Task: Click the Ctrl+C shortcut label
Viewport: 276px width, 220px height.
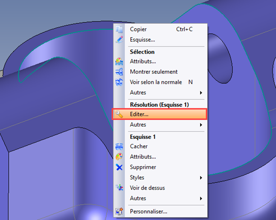Action: click(x=184, y=29)
